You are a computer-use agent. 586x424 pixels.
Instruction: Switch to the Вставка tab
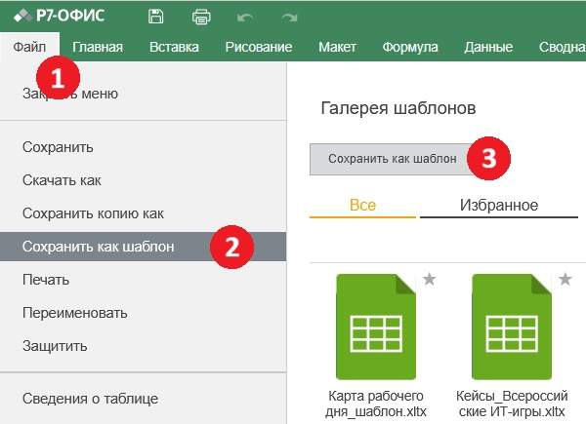(x=174, y=47)
